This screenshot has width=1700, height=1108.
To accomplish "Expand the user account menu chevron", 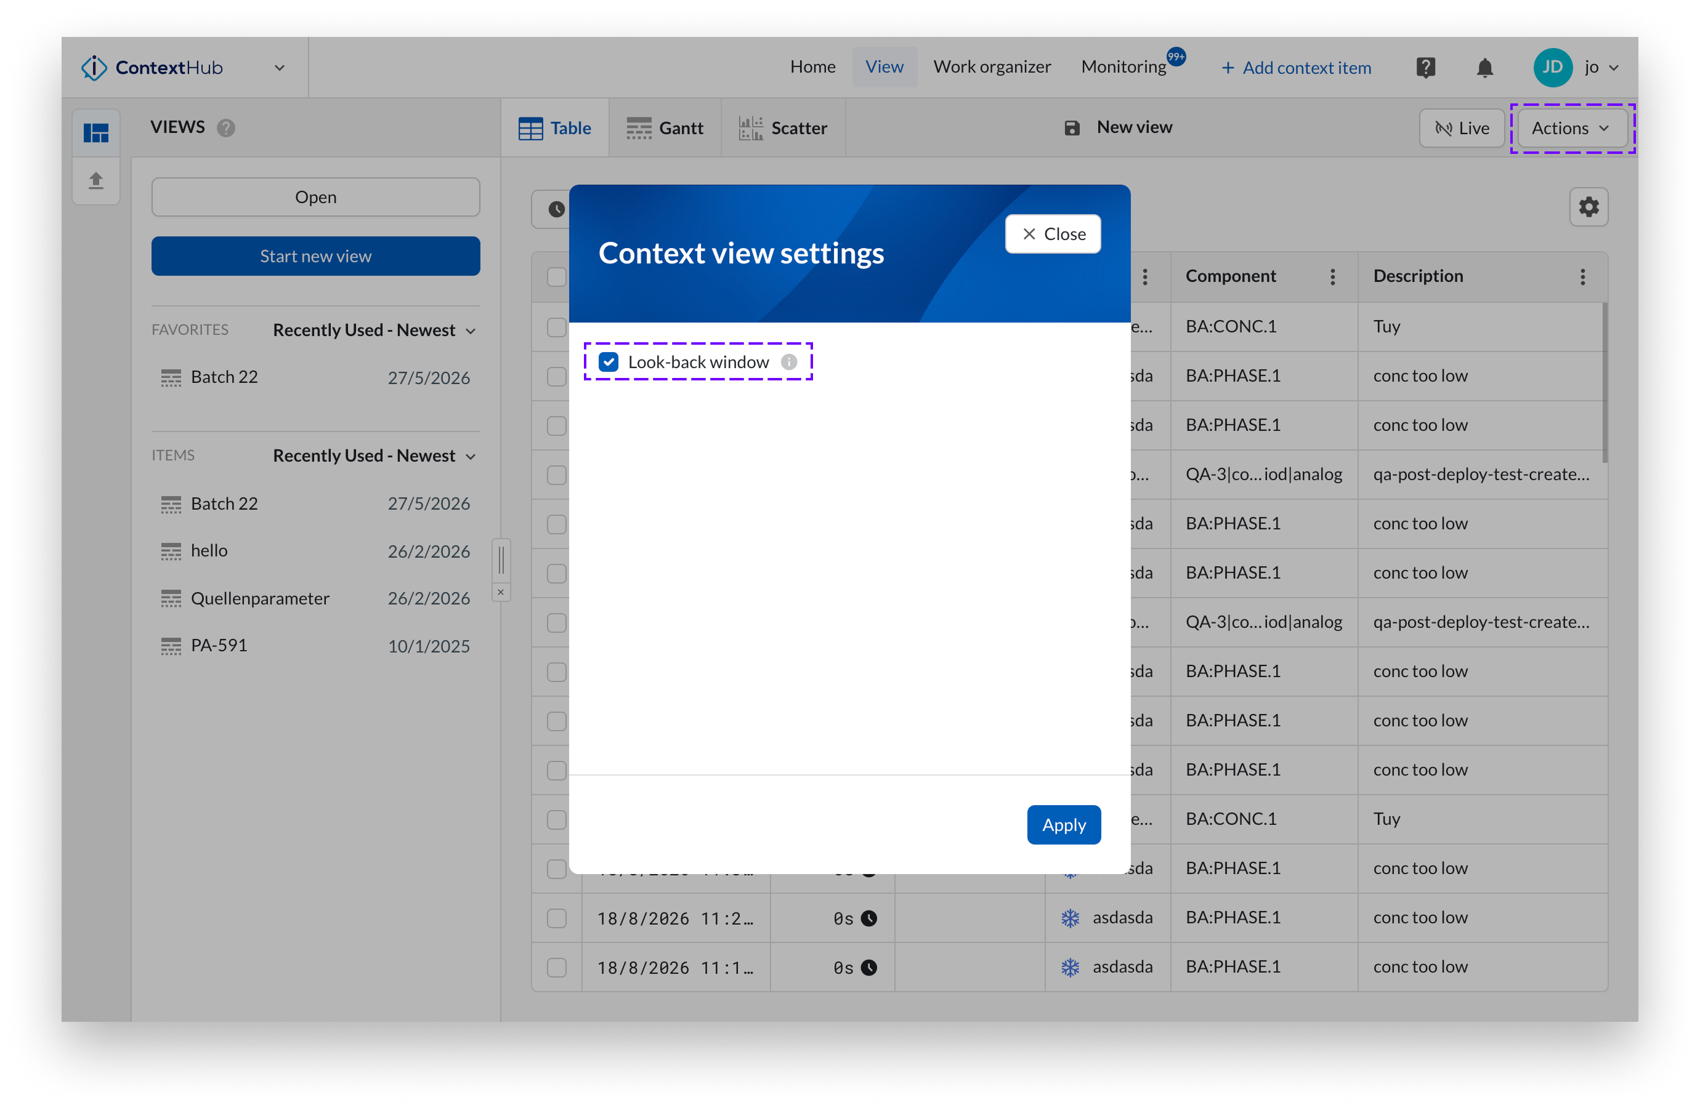I will point(1614,68).
